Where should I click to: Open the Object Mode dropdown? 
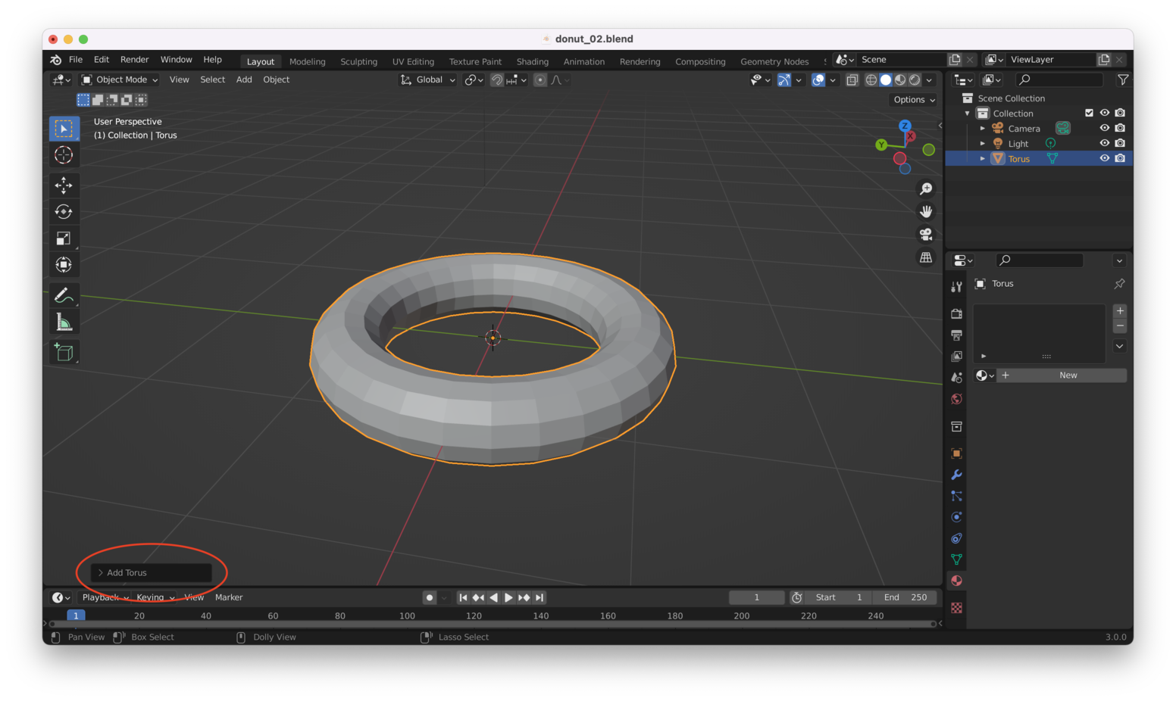click(x=120, y=79)
